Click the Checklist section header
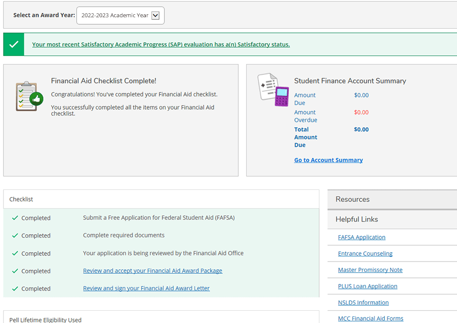 click(161, 199)
